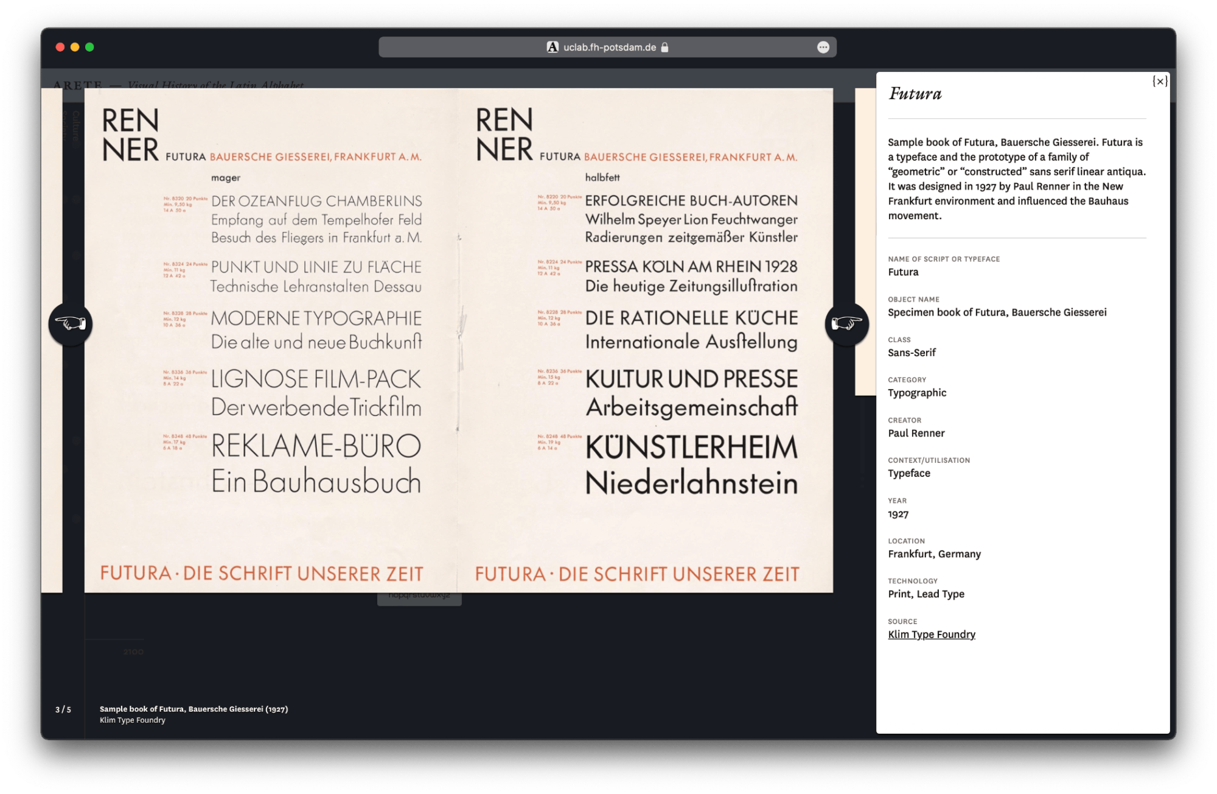This screenshot has height=794, width=1217.
Task: Click the Futura heading in info panel
Action: click(x=915, y=93)
